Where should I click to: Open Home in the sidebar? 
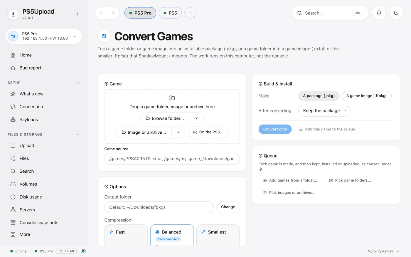43,55
